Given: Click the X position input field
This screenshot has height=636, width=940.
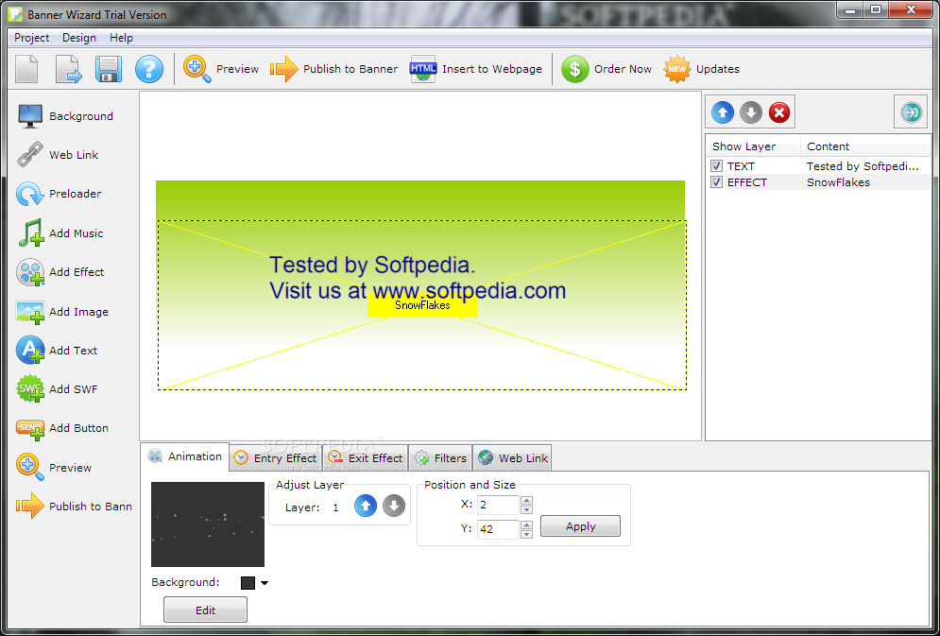Looking at the screenshot, I should coord(498,505).
